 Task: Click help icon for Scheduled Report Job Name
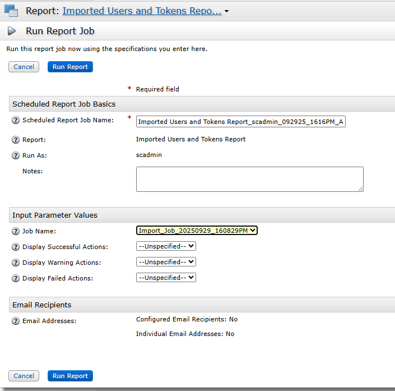tap(16, 120)
